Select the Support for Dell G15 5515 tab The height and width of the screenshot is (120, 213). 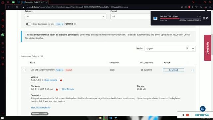(x=34, y=2)
